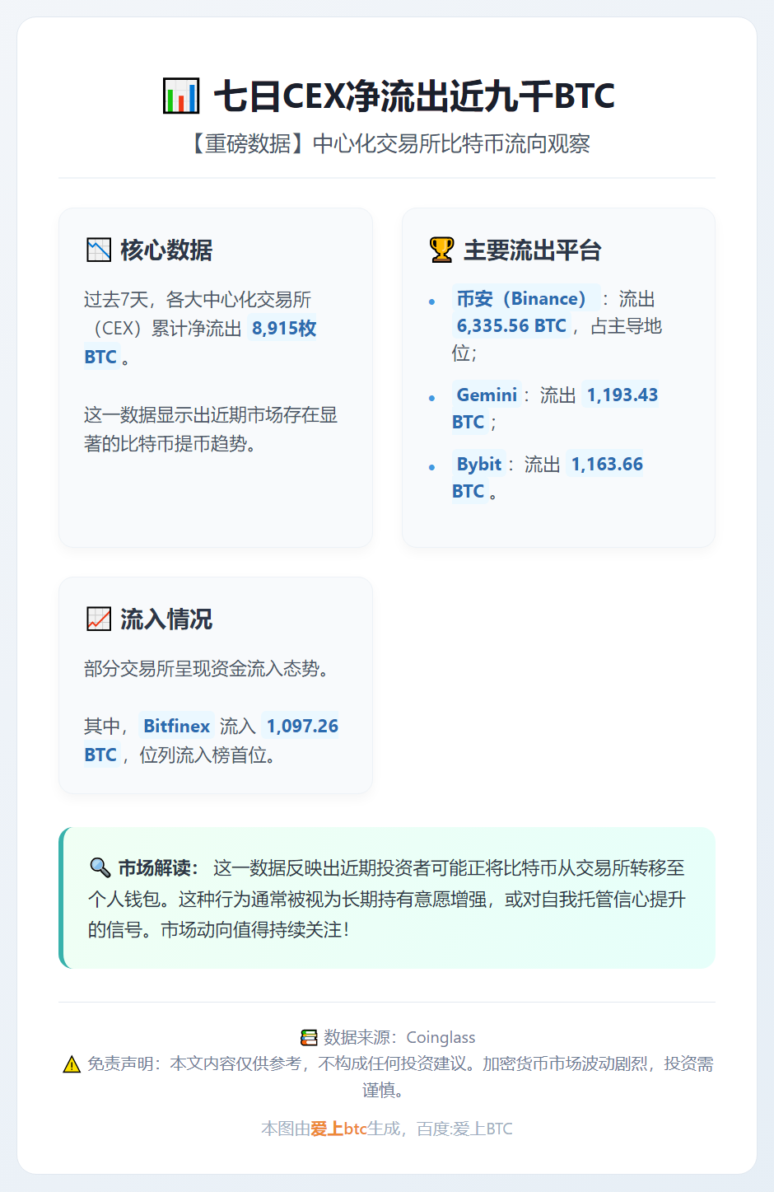This screenshot has width=774, height=1192.
Task: Click the 数据来源：Coinglass text
Action: (x=399, y=1037)
